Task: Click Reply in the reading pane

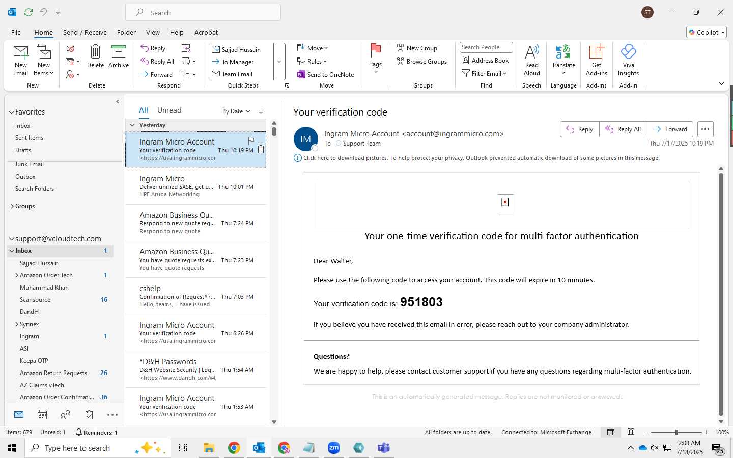Action: (x=579, y=129)
